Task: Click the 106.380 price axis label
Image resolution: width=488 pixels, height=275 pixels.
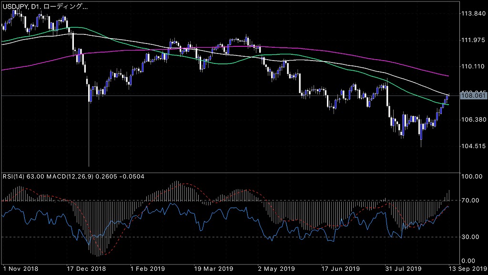Action: (x=473, y=119)
